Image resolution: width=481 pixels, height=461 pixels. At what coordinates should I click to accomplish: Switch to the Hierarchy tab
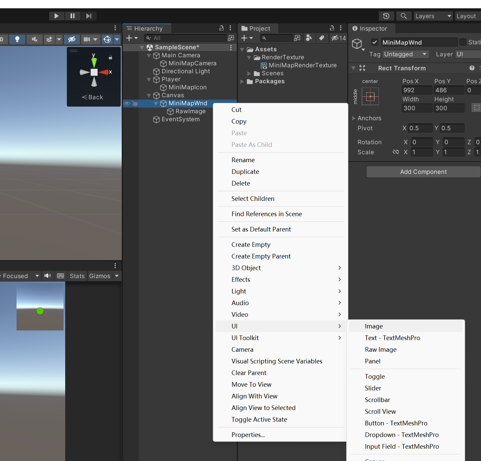click(147, 29)
